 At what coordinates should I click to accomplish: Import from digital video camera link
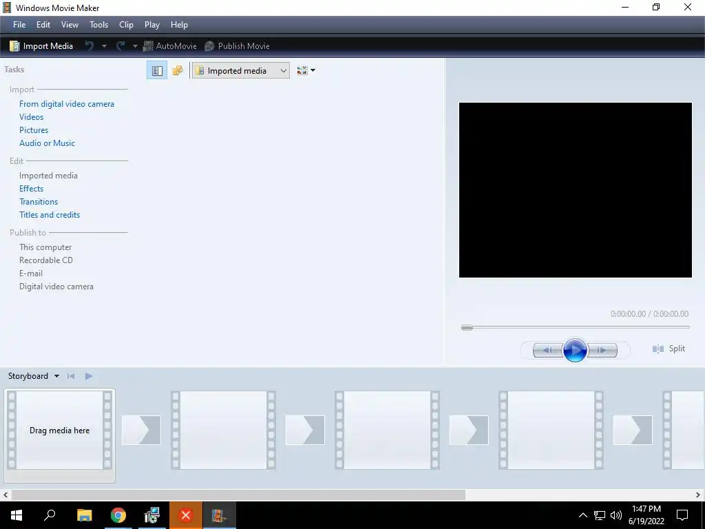coord(67,104)
